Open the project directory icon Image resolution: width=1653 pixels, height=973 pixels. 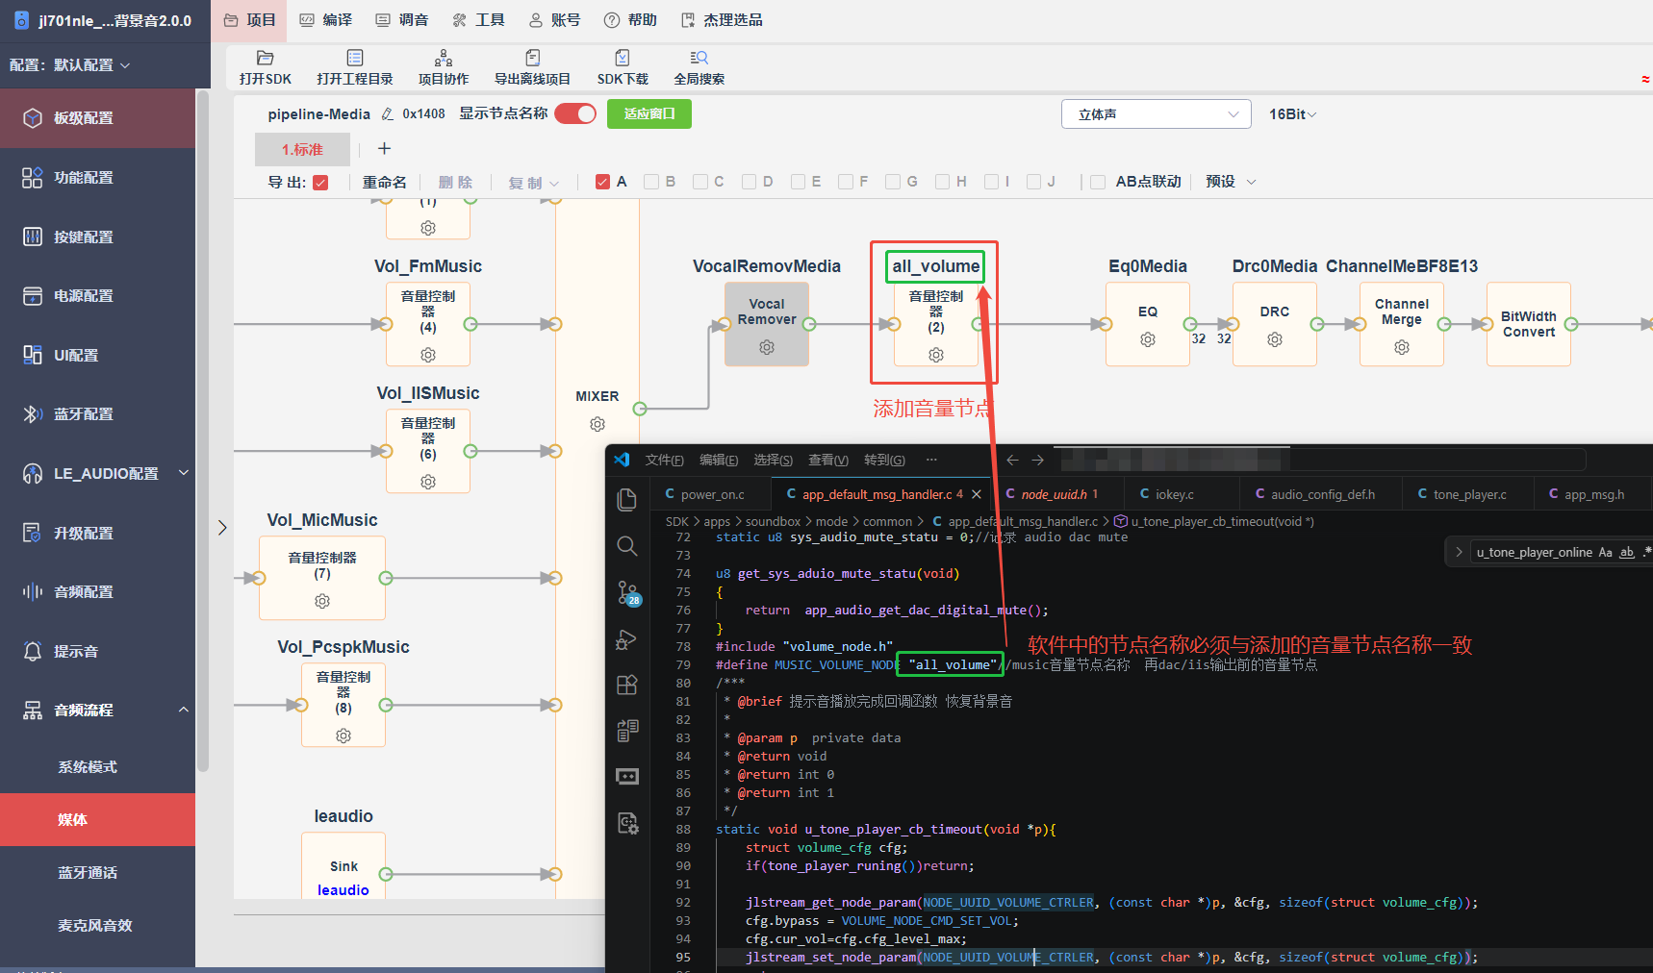tap(355, 59)
